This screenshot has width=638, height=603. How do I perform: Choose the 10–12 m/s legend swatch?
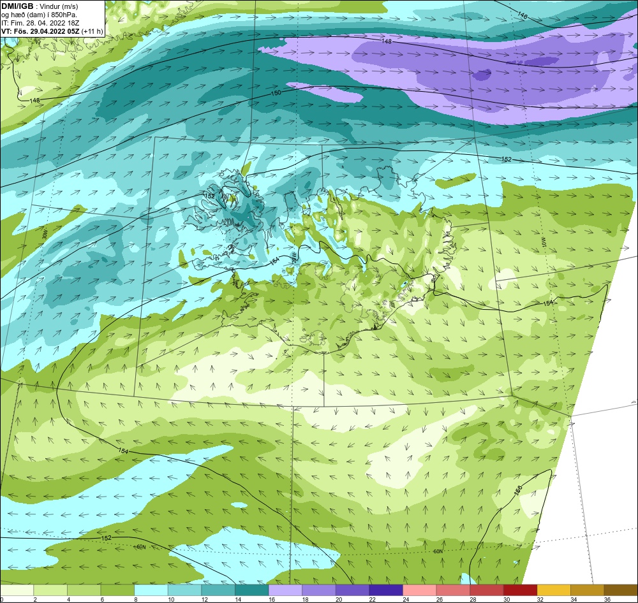[185, 590]
